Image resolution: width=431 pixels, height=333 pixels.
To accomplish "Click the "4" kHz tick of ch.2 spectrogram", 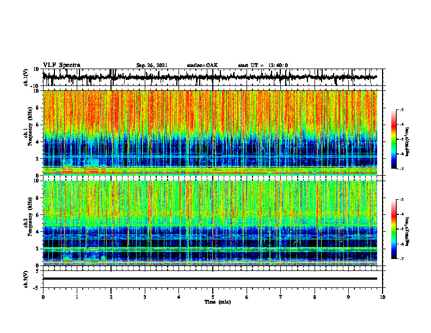I will pyautogui.click(x=38, y=232).
